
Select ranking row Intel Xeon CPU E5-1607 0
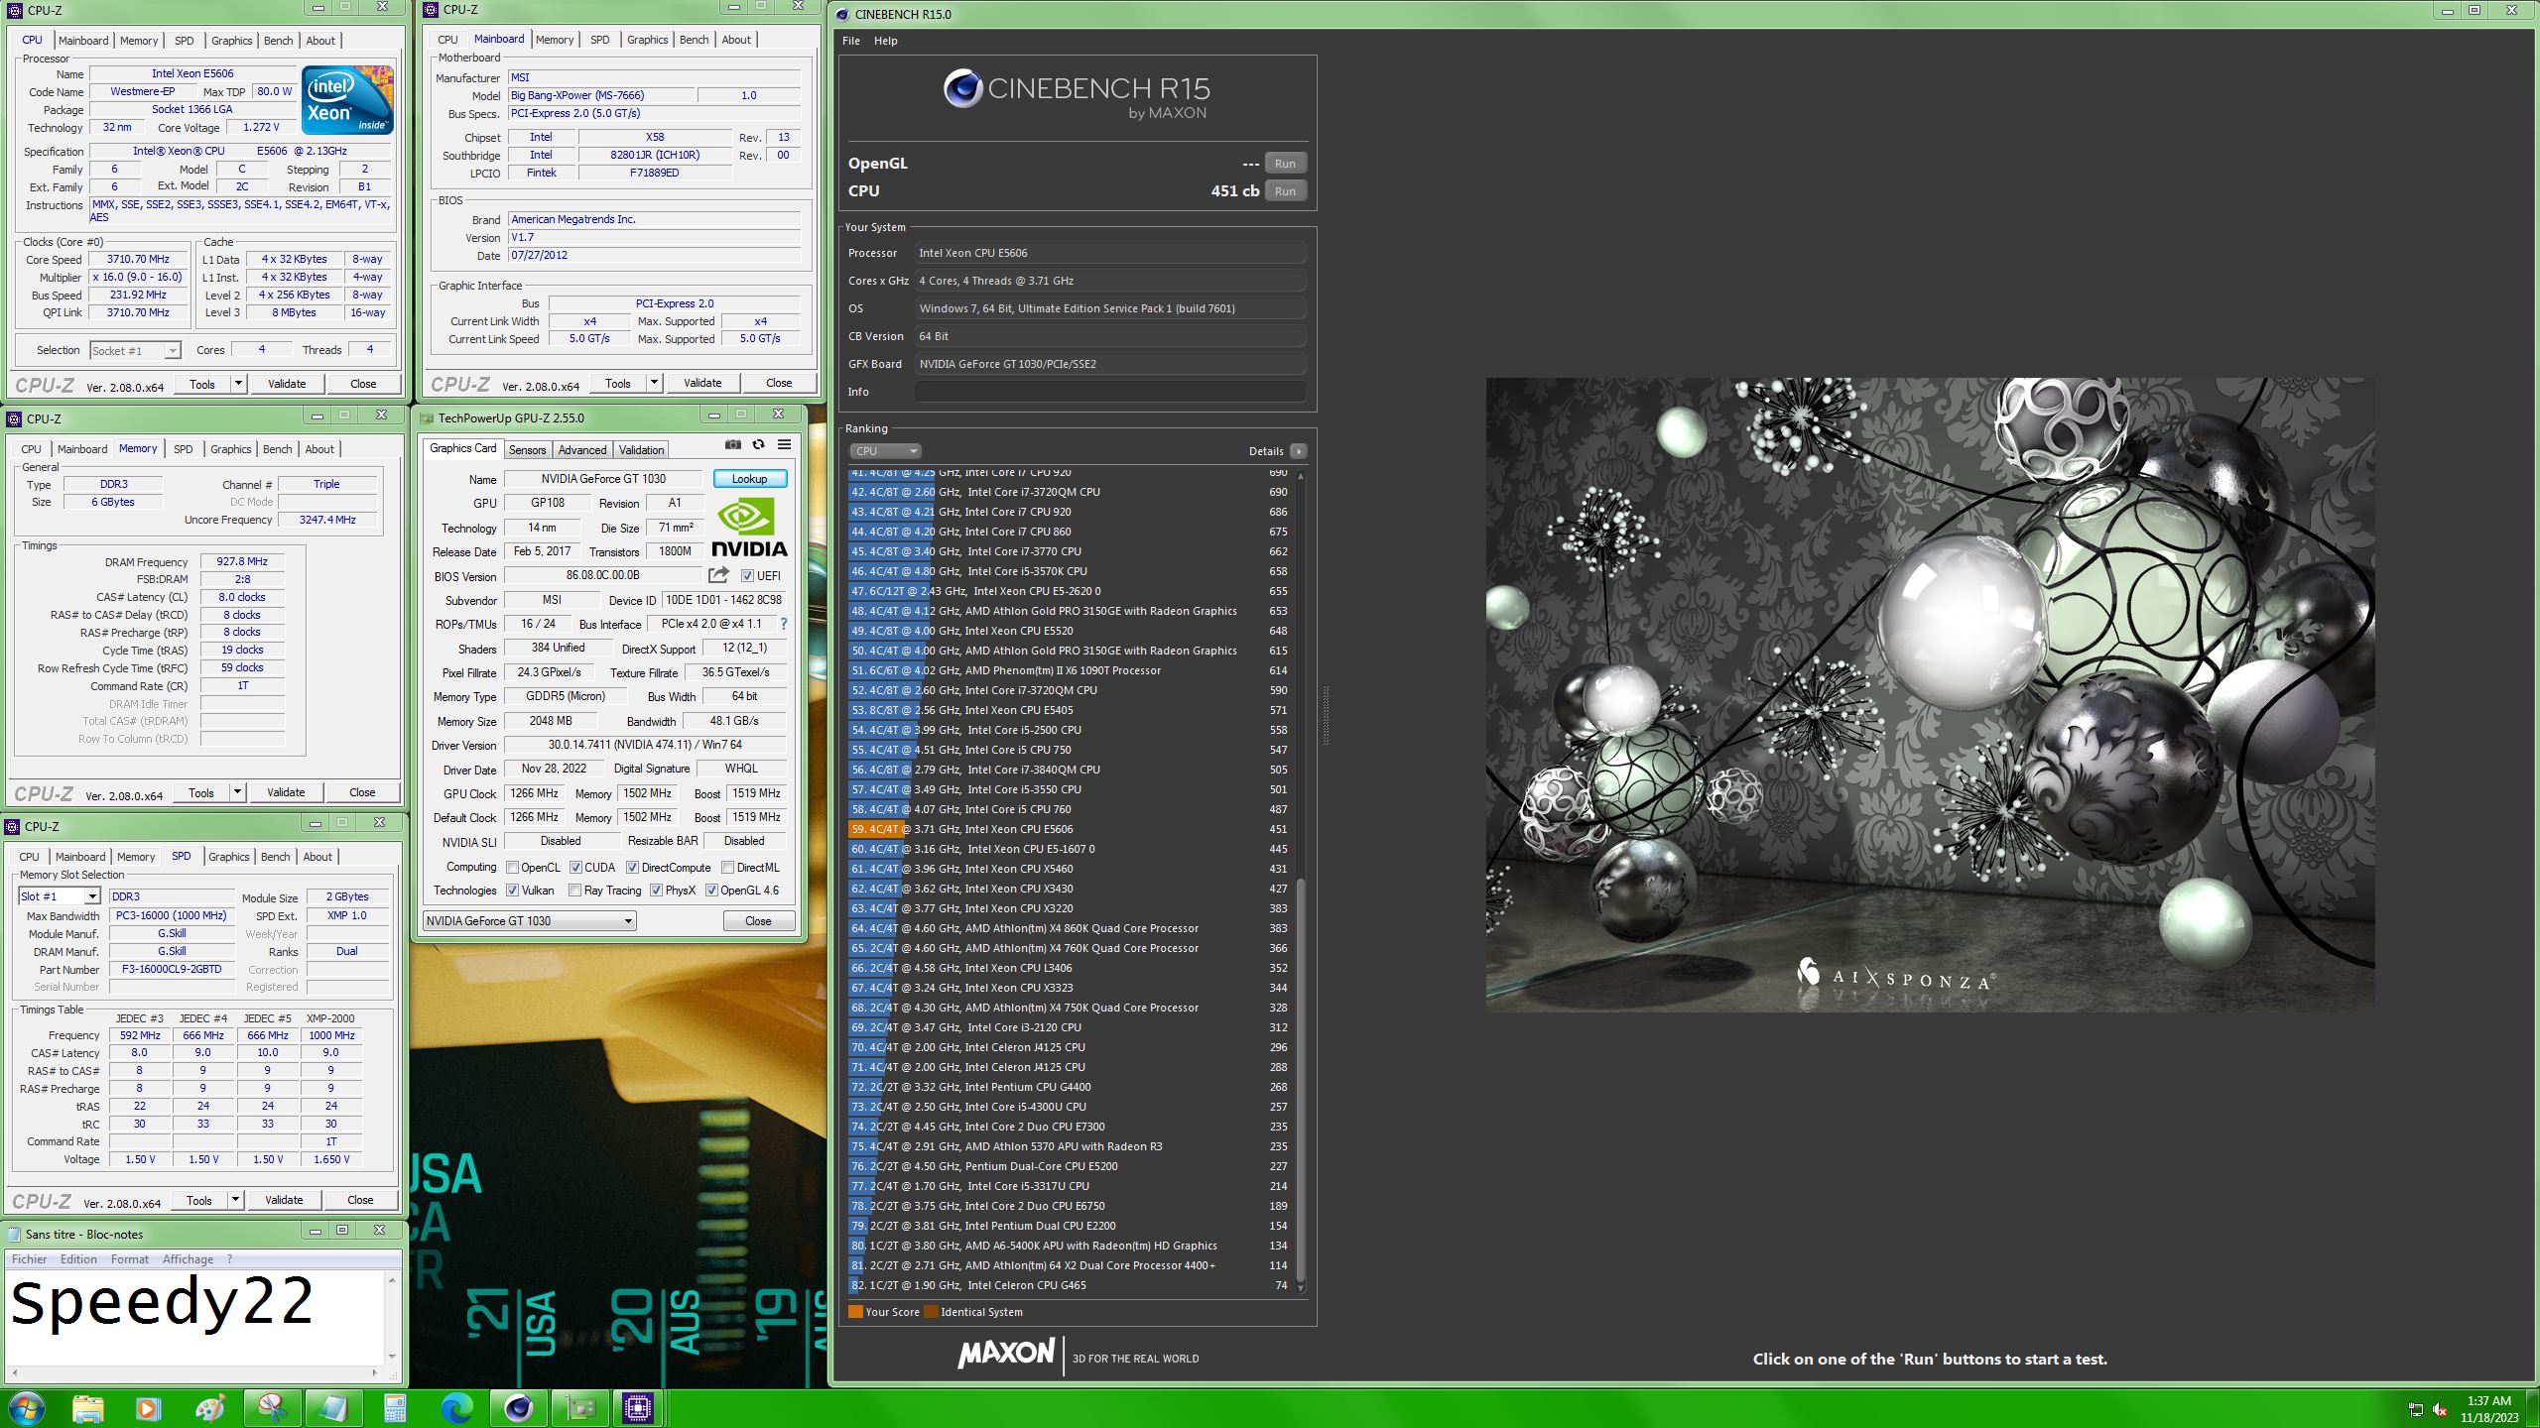[x=1070, y=849]
